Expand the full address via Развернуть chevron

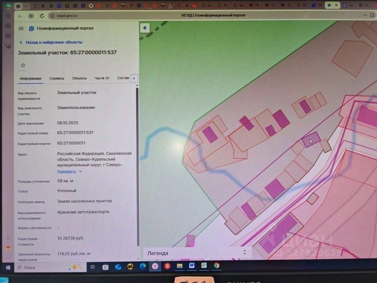click(81, 171)
